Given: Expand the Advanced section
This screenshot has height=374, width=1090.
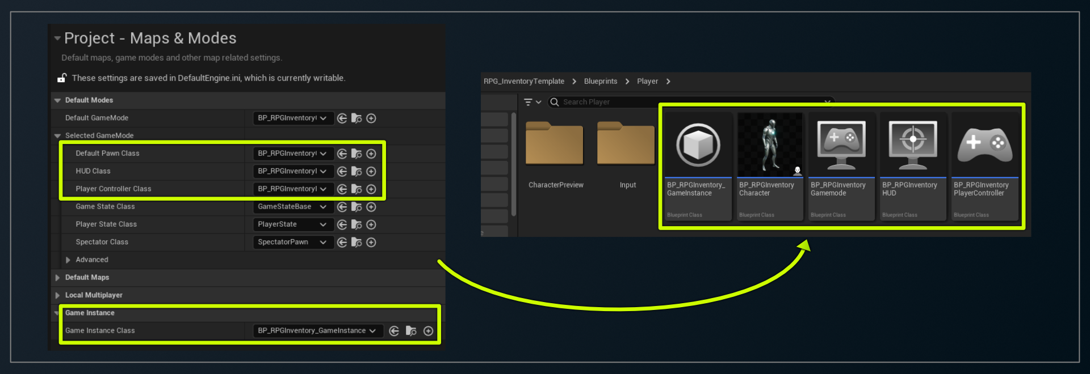Looking at the screenshot, I should (x=68, y=260).
